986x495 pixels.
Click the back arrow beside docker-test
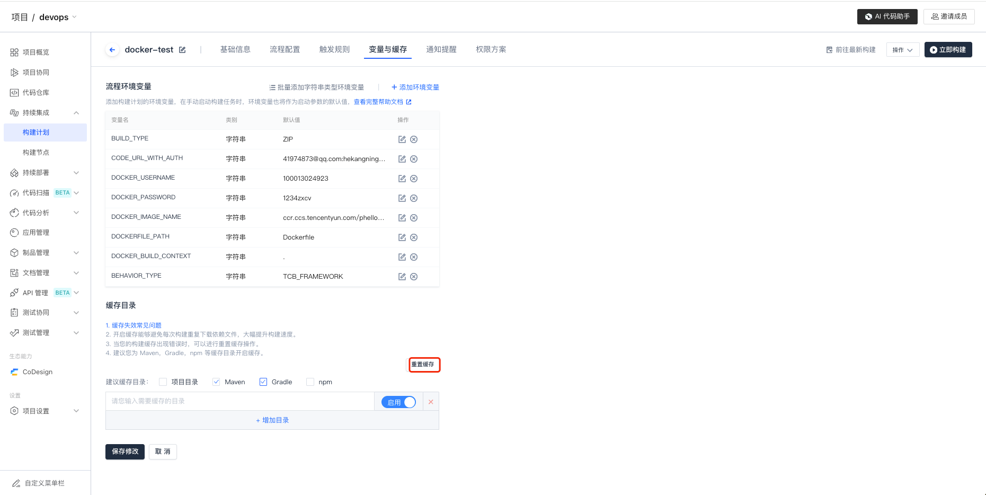[x=112, y=50]
